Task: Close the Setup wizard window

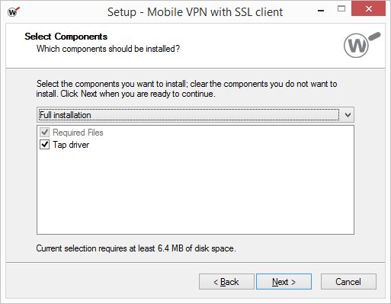Action: pos(369,9)
